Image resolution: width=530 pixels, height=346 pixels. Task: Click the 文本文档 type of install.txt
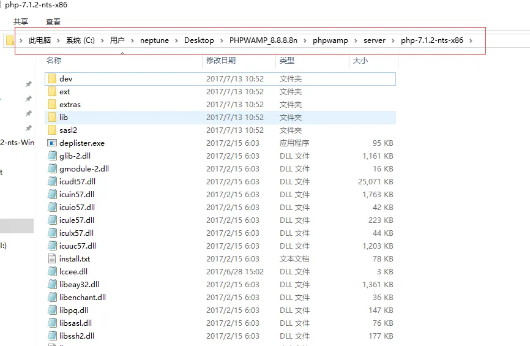point(294,259)
